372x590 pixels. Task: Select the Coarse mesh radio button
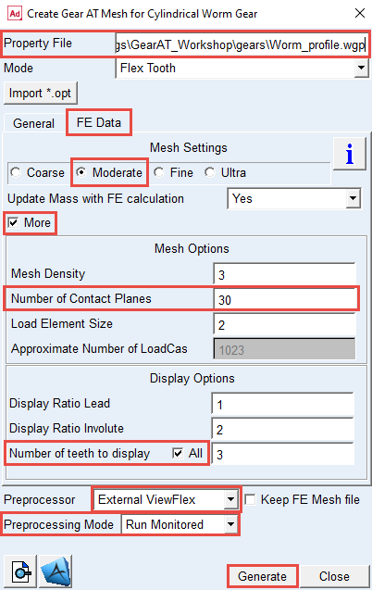click(x=16, y=172)
